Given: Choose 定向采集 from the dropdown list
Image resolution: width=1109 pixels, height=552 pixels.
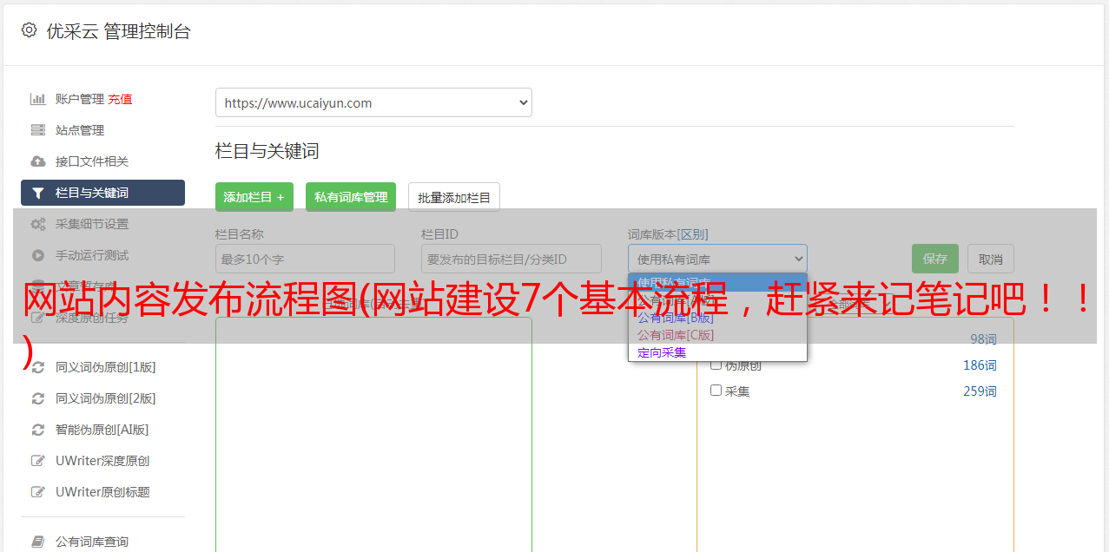Looking at the screenshot, I should click(717, 352).
